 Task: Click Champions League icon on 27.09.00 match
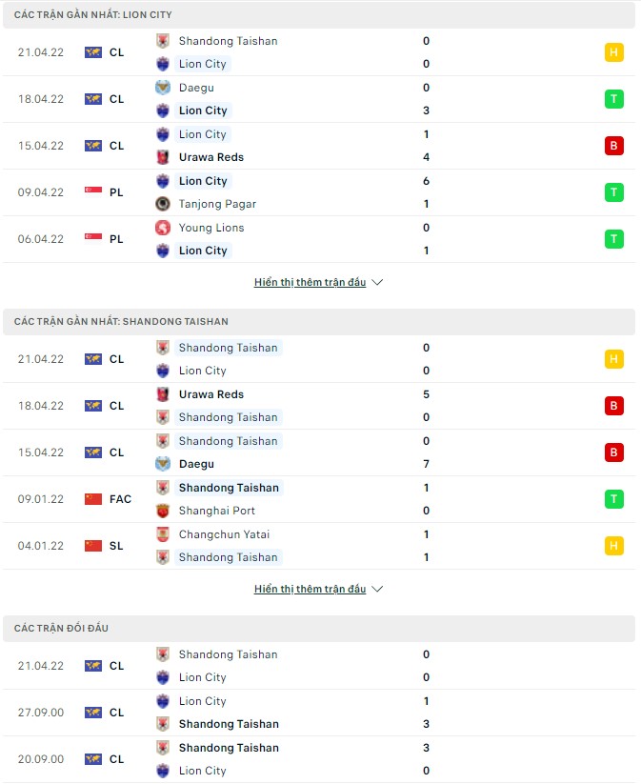click(93, 713)
